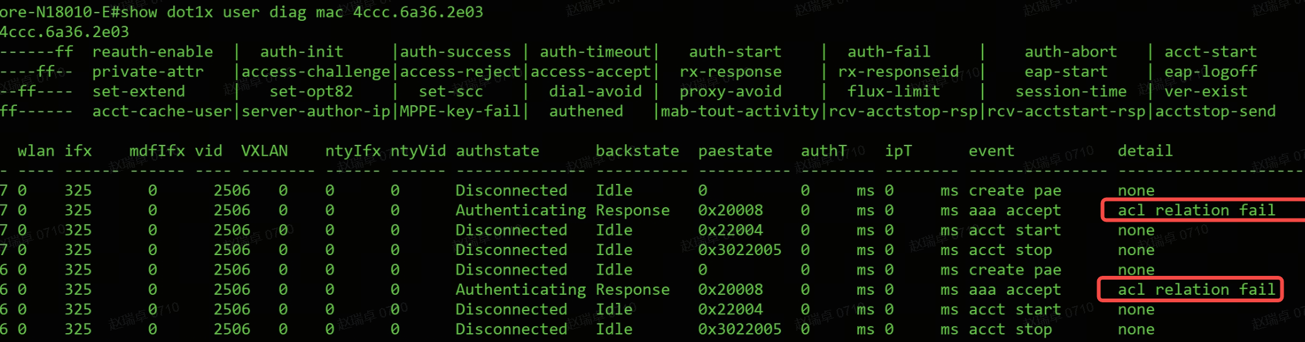Viewport: 1305px width, 342px height.
Task: Click the detail column header
Action: [1145, 151]
